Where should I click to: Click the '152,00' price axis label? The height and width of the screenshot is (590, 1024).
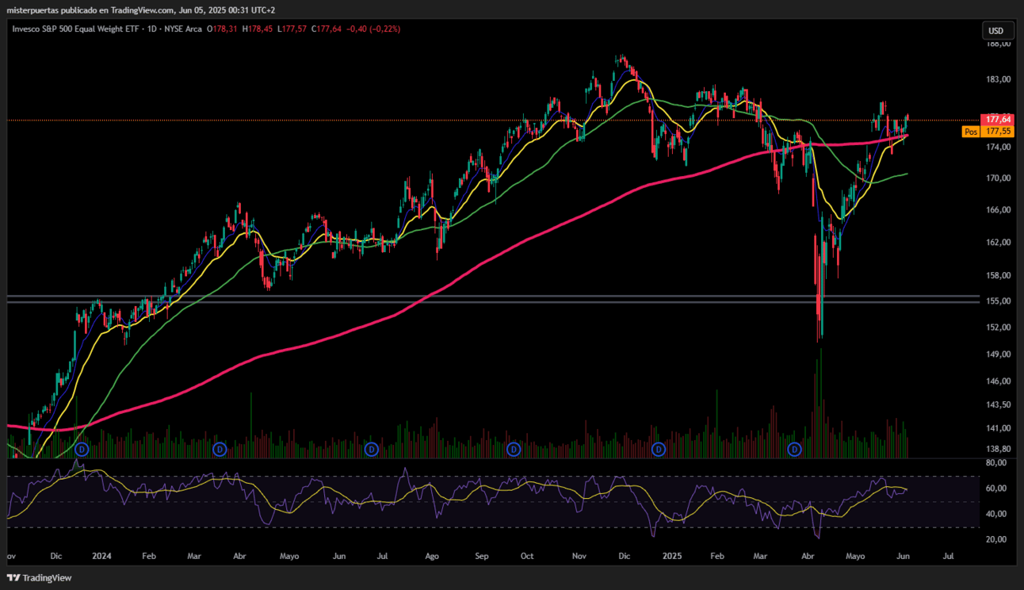pyautogui.click(x=998, y=328)
